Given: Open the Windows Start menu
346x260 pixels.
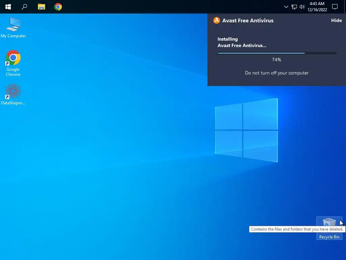Looking at the screenshot, I should (x=8, y=7).
